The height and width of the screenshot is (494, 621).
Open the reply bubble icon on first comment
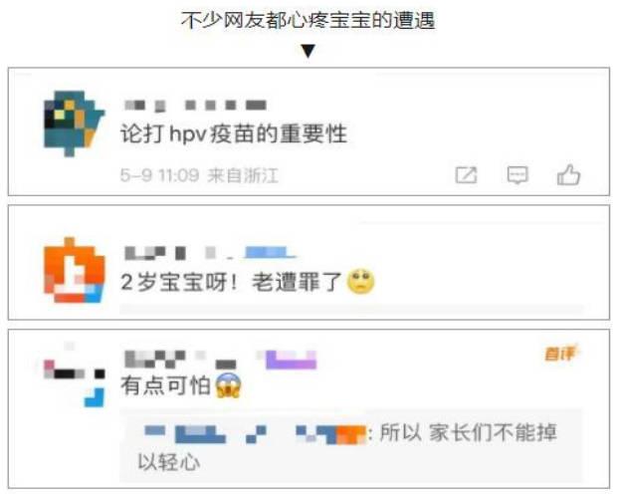click(x=517, y=175)
